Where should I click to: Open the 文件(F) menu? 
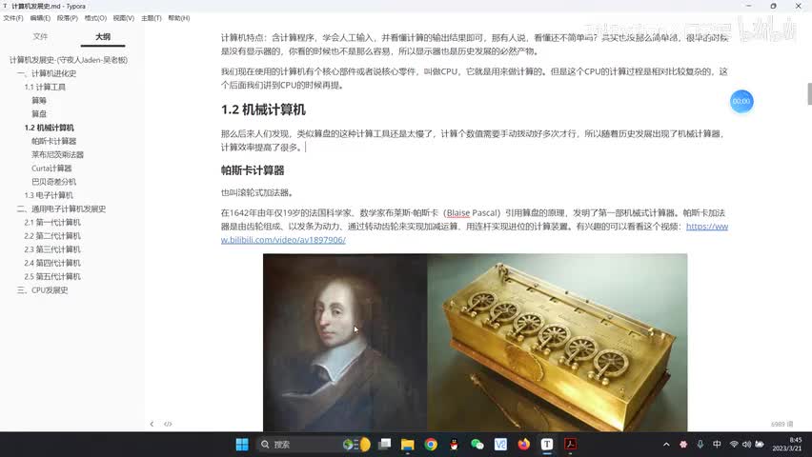pyautogui.click(x=13, y=18)
